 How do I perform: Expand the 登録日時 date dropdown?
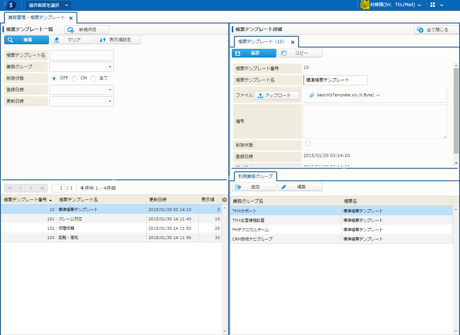(110, 90)
